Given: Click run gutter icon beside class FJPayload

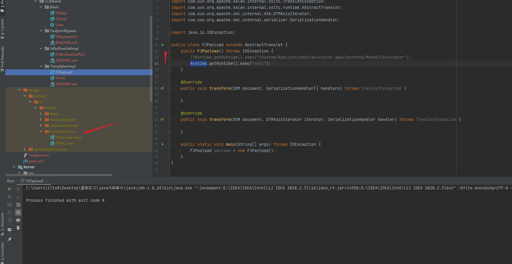Looking at the screenshot, I should [x=163, y=45].
